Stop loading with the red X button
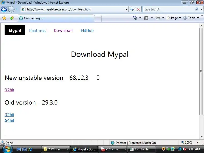The image size is (204, 153). coord(138,9)
